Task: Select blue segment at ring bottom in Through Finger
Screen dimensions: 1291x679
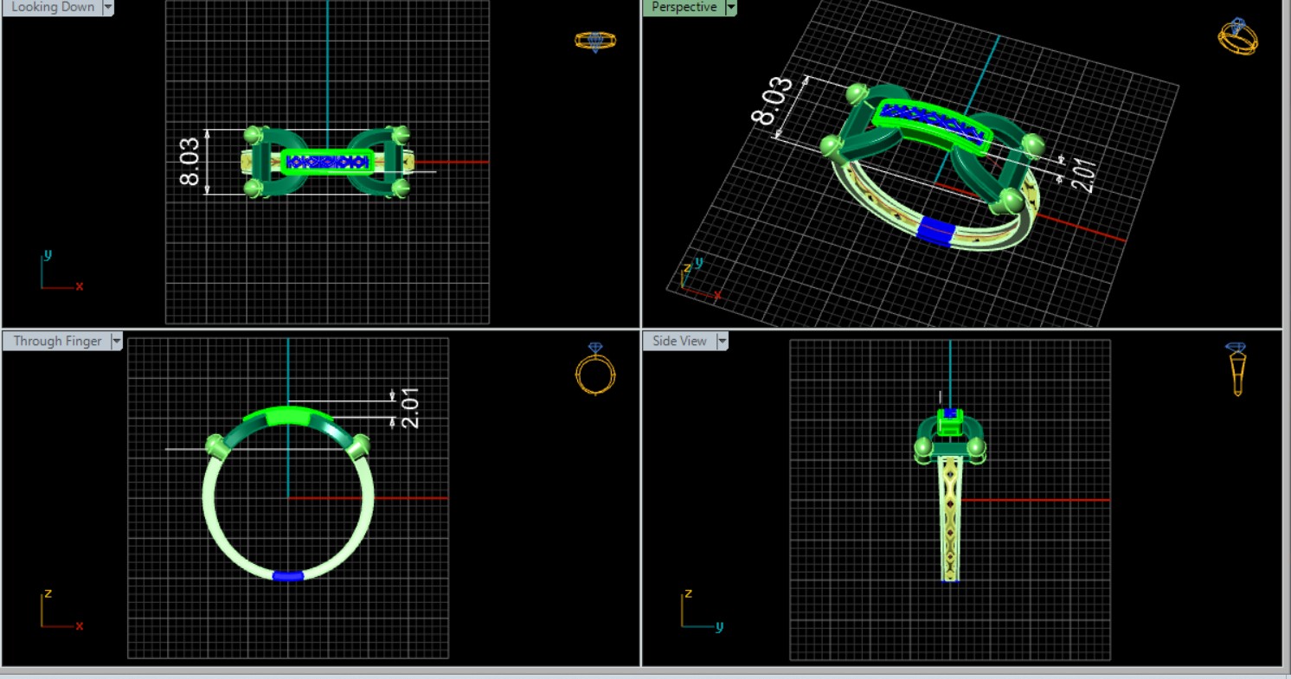Action: tap(287, 576)
